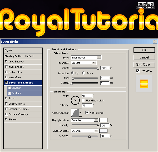Click the Shadow Opacity slider handle
This screenshot has width=158, height=152.
click(x=90, y=136)
